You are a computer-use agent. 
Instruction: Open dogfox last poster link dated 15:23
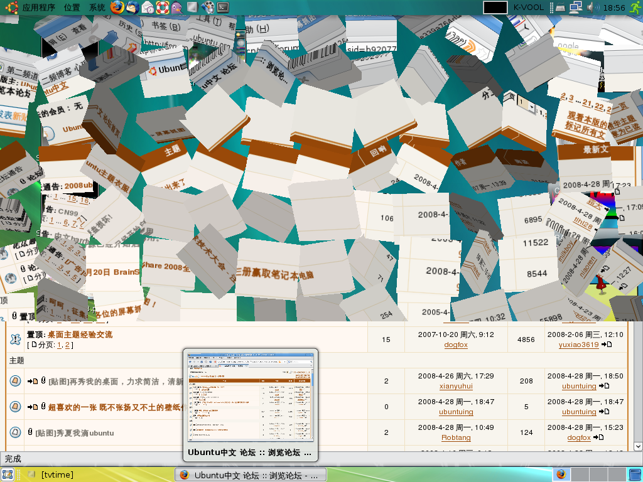[x=579, y=437]
